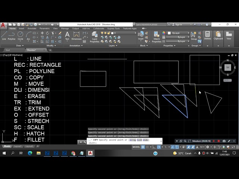Expand the Draw panel

20,45
